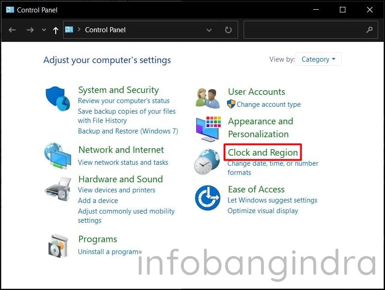Click the chevron before Control Panel breadcrumb

coord(79,29)
